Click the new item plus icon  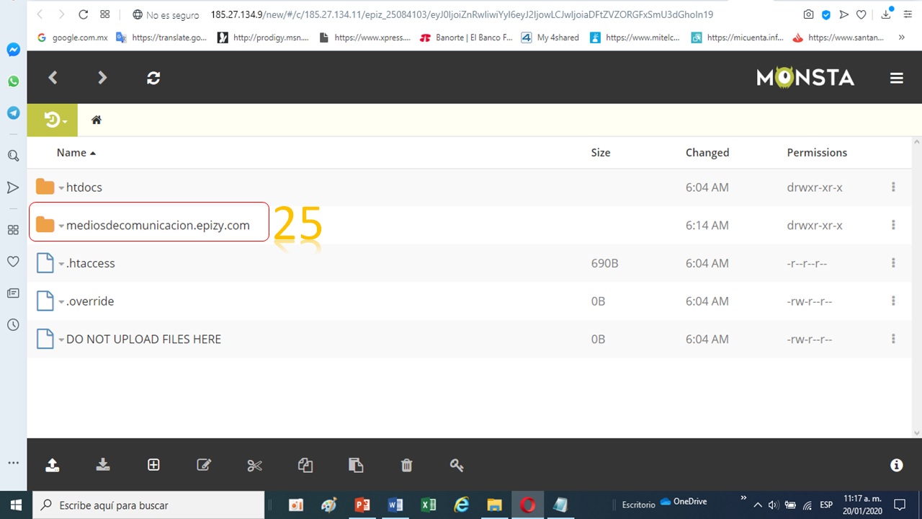coord(153,465)
